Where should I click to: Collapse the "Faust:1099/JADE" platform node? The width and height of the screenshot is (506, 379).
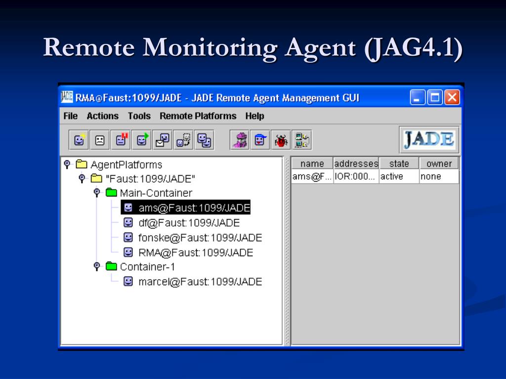(x=82, y=178)
